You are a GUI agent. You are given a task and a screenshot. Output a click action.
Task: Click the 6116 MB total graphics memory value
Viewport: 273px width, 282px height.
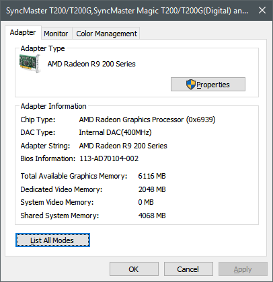point(152,176)
